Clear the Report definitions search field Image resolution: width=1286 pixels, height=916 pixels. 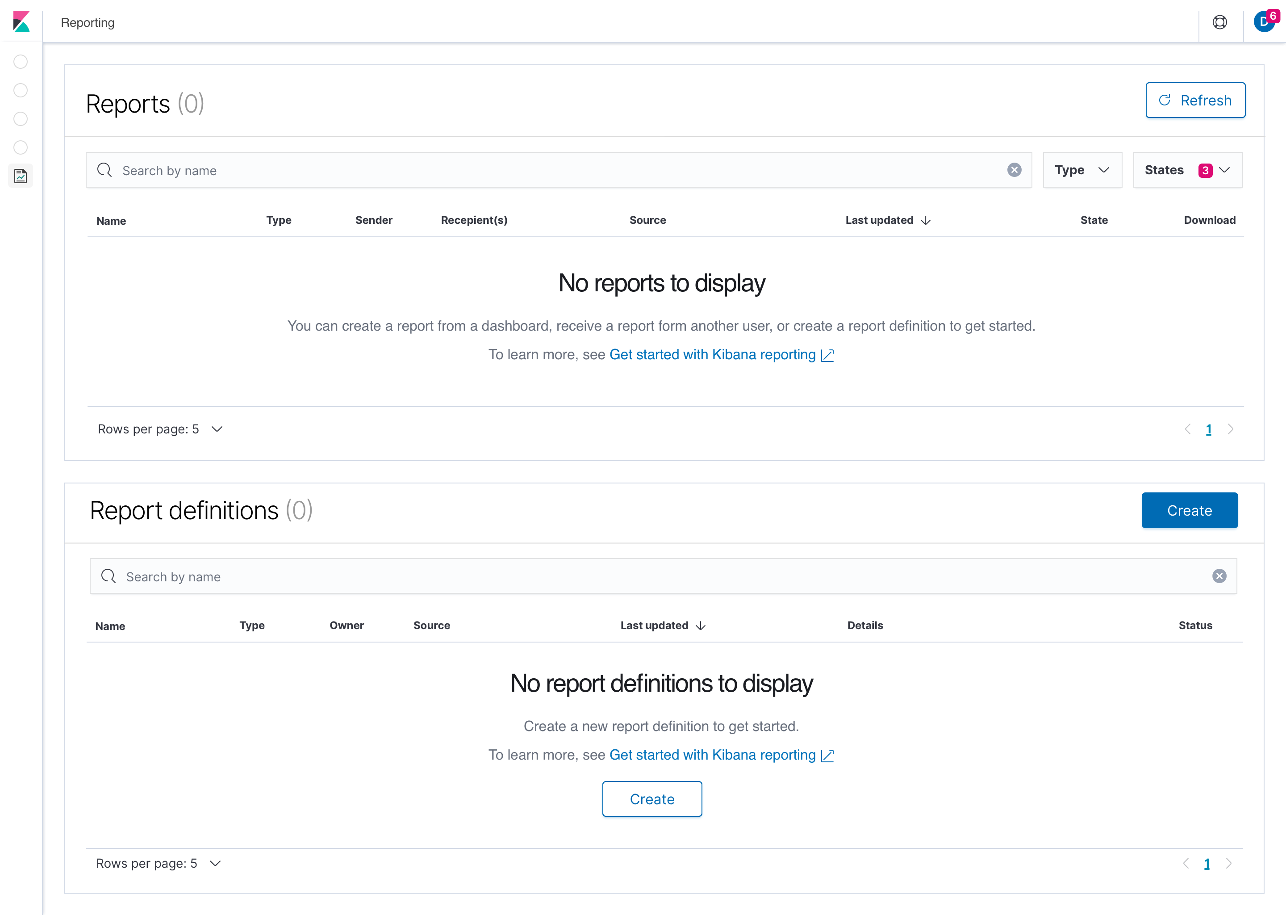tap(1219, 576)
